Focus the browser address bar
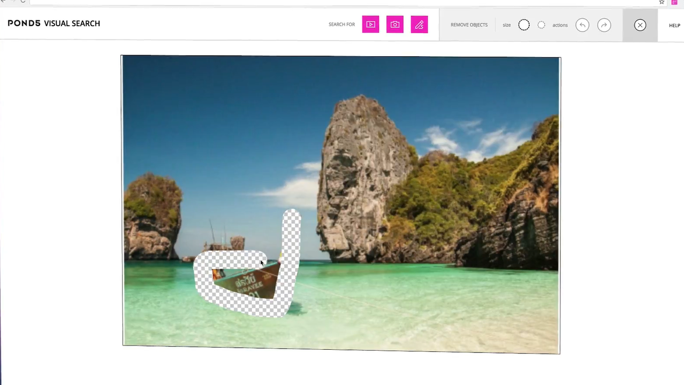 (x=343, y=2)
